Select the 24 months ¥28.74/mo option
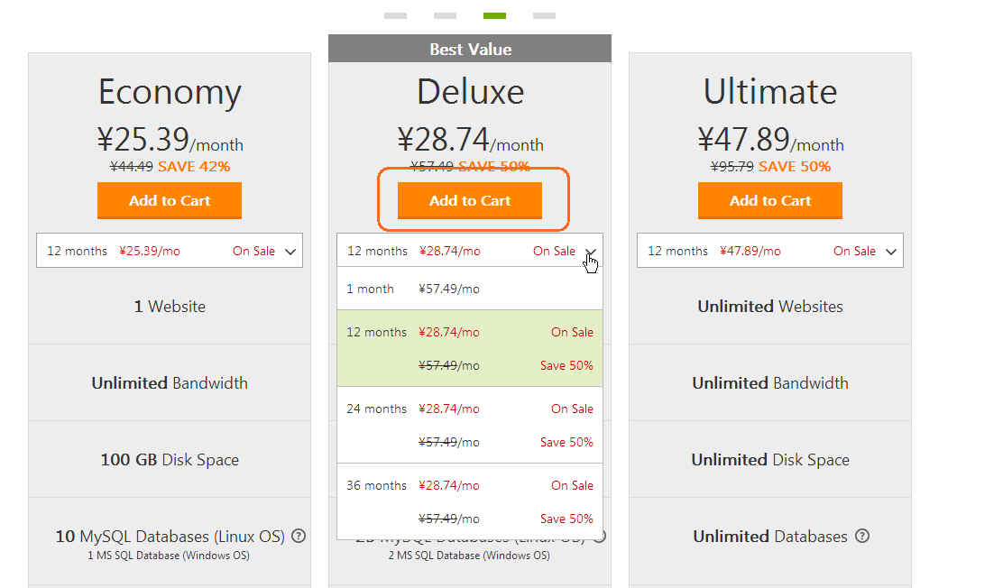 pos(470,425)
